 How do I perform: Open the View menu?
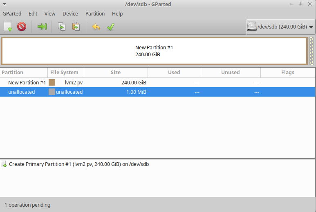click(x=50, y=14)
